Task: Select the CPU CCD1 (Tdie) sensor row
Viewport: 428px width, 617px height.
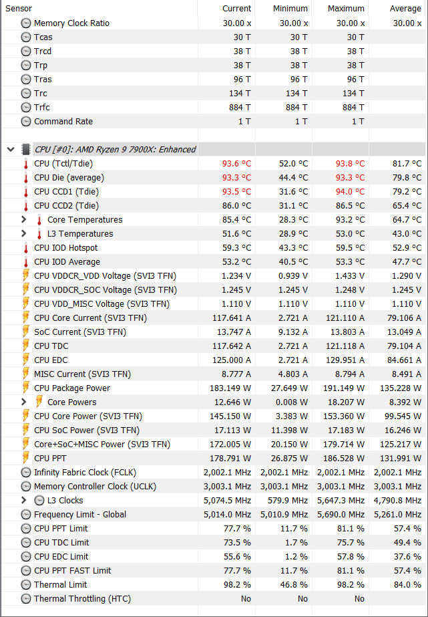Action: (214, 192)
